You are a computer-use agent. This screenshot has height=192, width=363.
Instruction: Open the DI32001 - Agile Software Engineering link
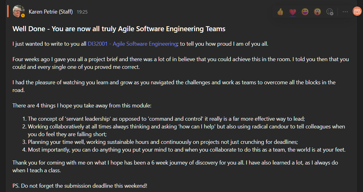(132, 44)
